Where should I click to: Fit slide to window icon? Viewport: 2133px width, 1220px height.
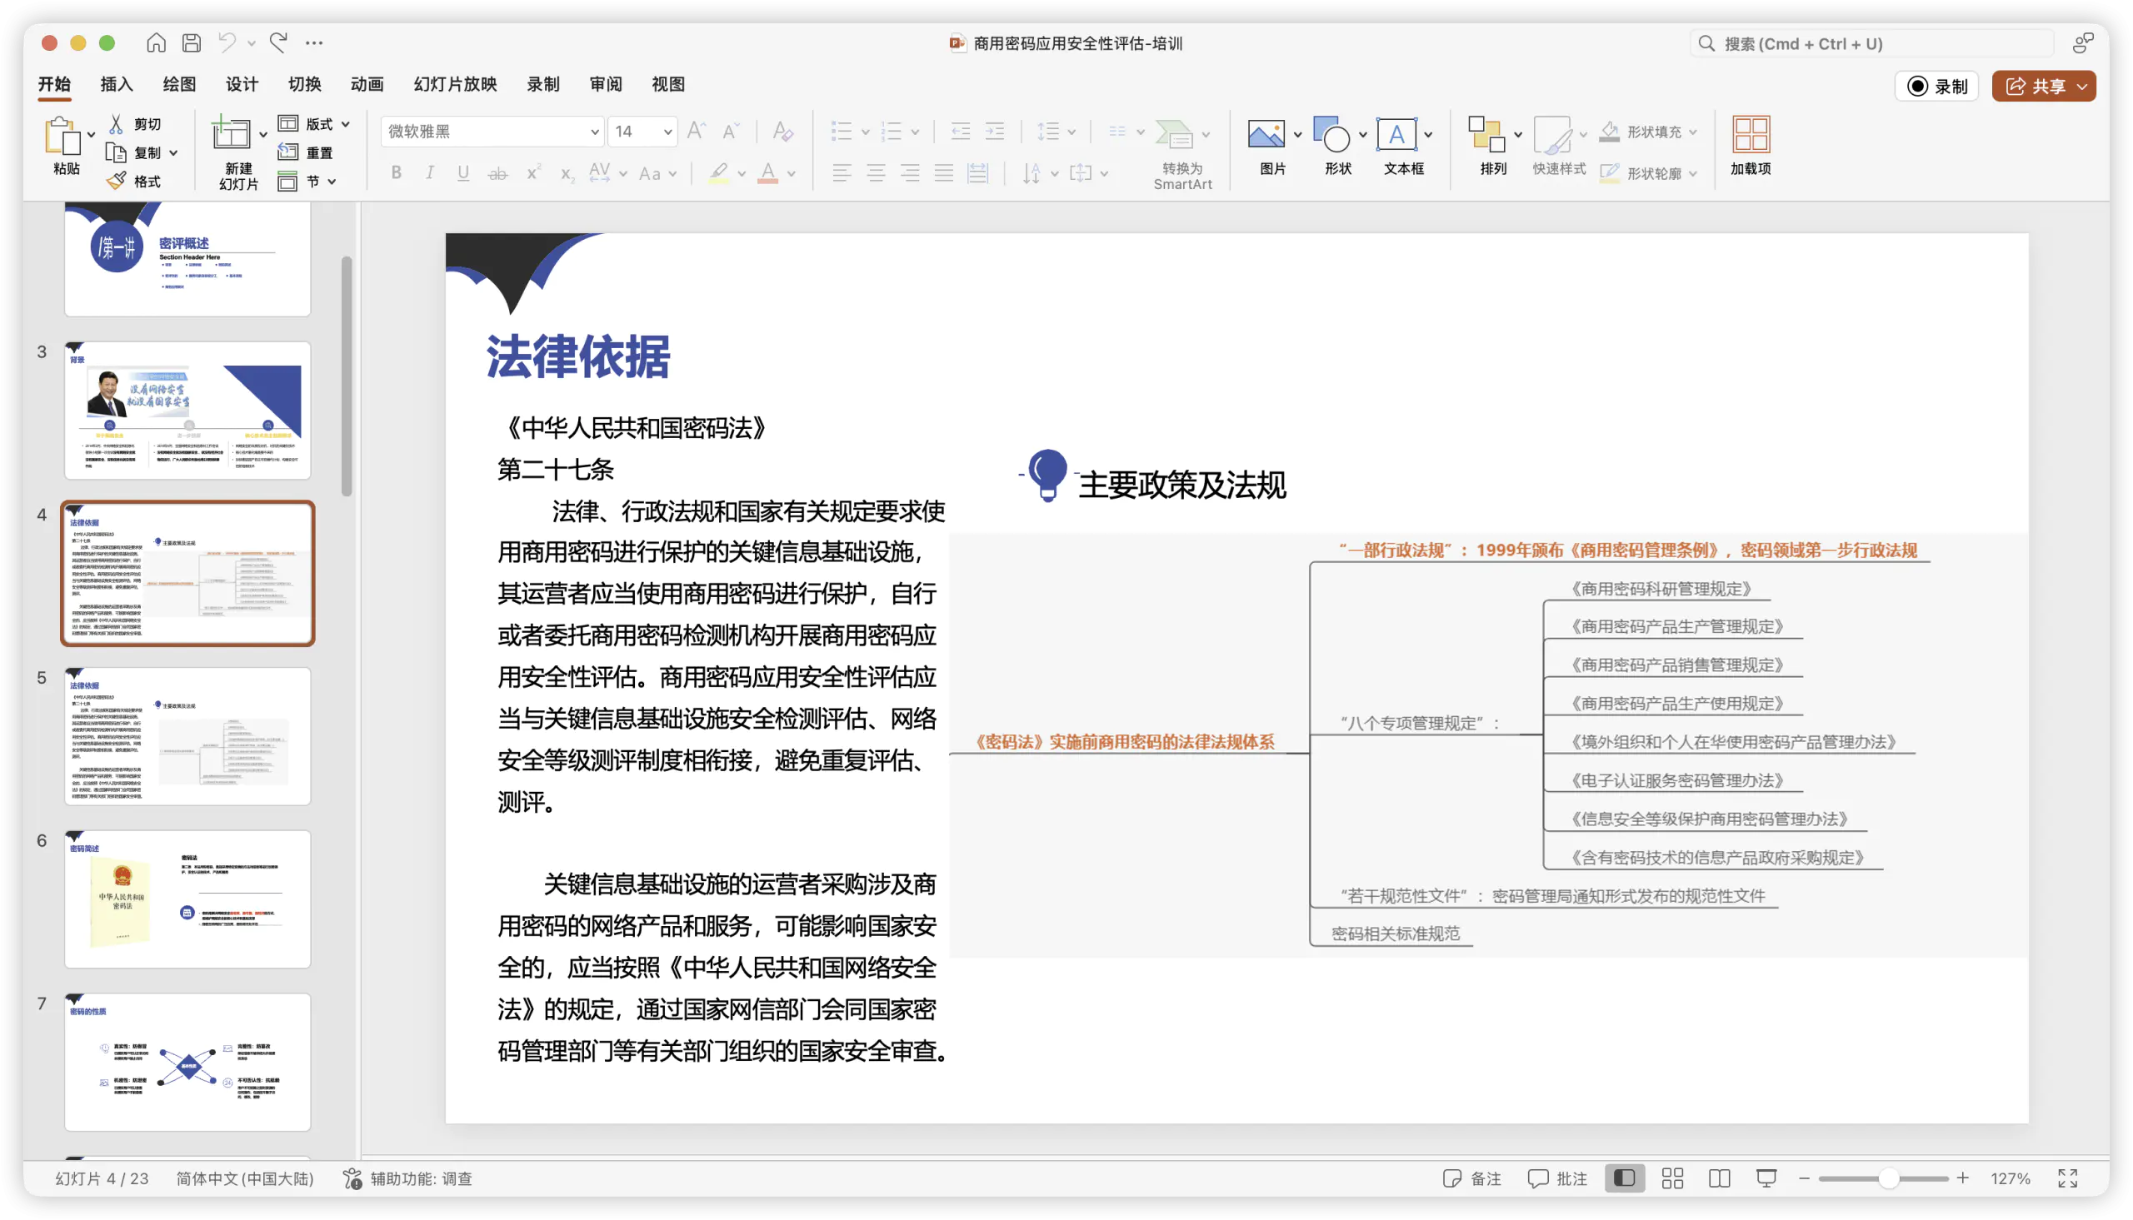coord(2068,1178)
